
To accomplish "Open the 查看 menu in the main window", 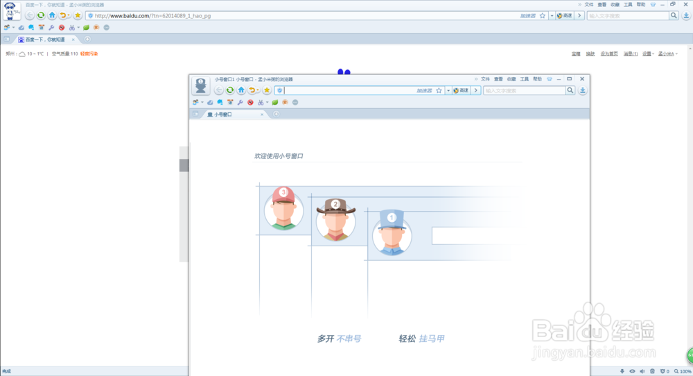I will pyautogui.click(x=602, y=4).
